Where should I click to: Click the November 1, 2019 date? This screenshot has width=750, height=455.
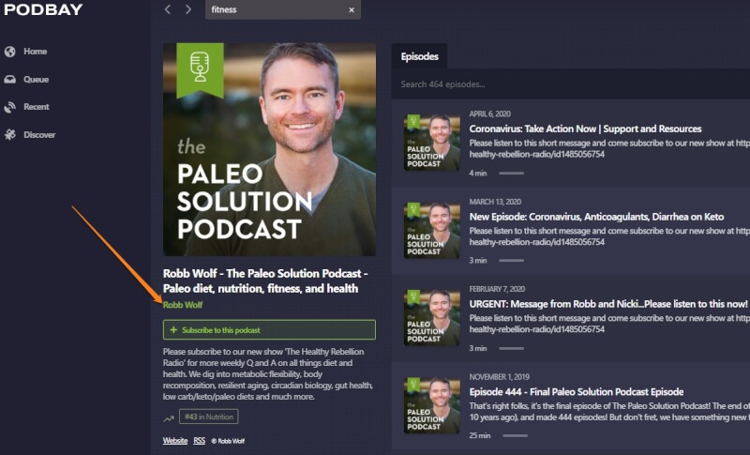click(499, 377)
